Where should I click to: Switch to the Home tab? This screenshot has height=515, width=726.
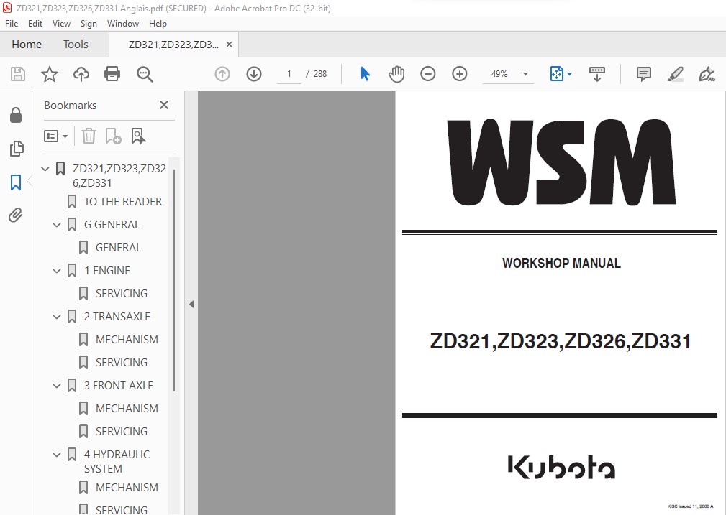[x=27, y=45]
